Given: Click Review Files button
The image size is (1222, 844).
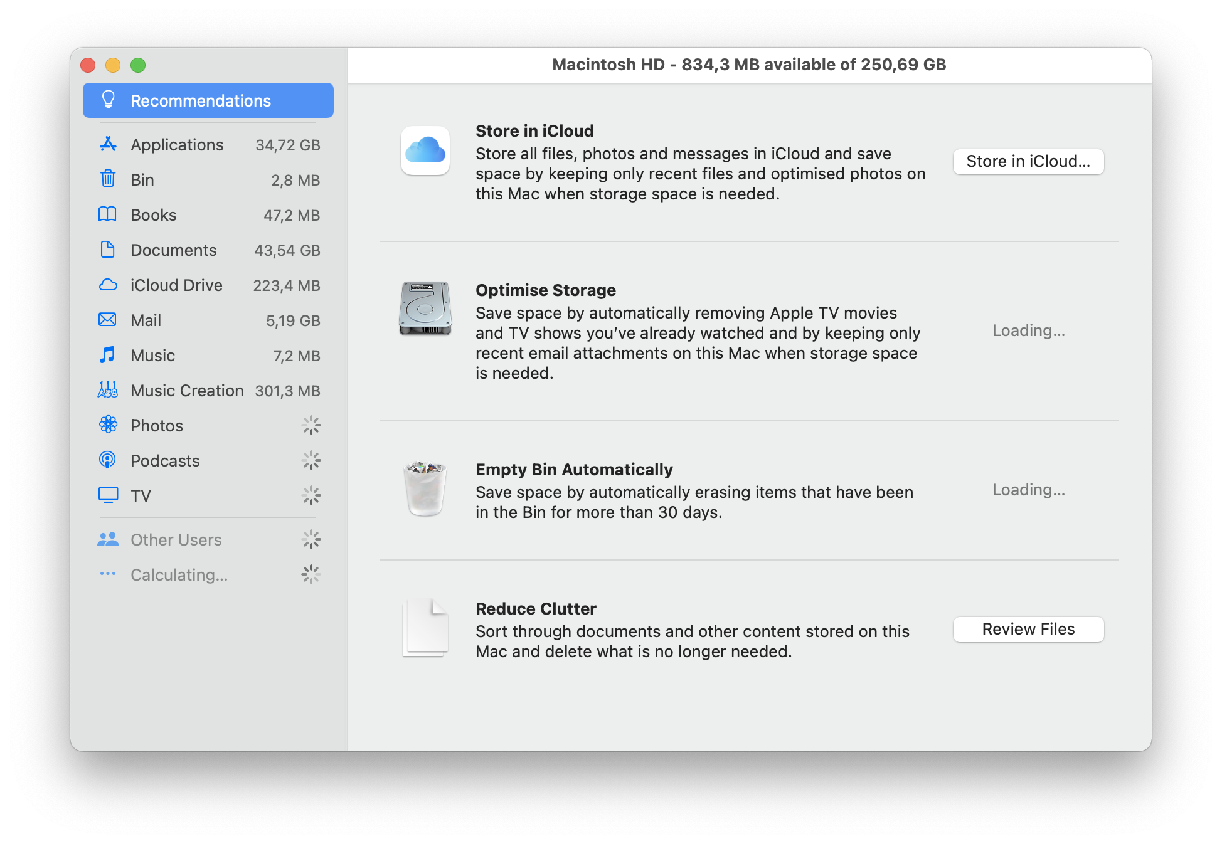Looking at the screenshot, I should tap(1028, 630).
